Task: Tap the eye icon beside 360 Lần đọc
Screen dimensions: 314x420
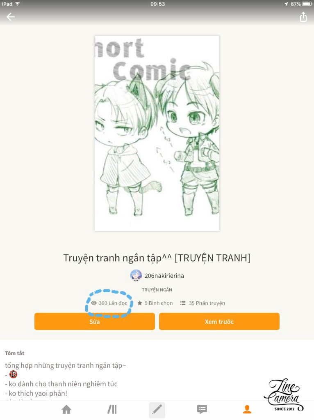Action: coord(94,303)
